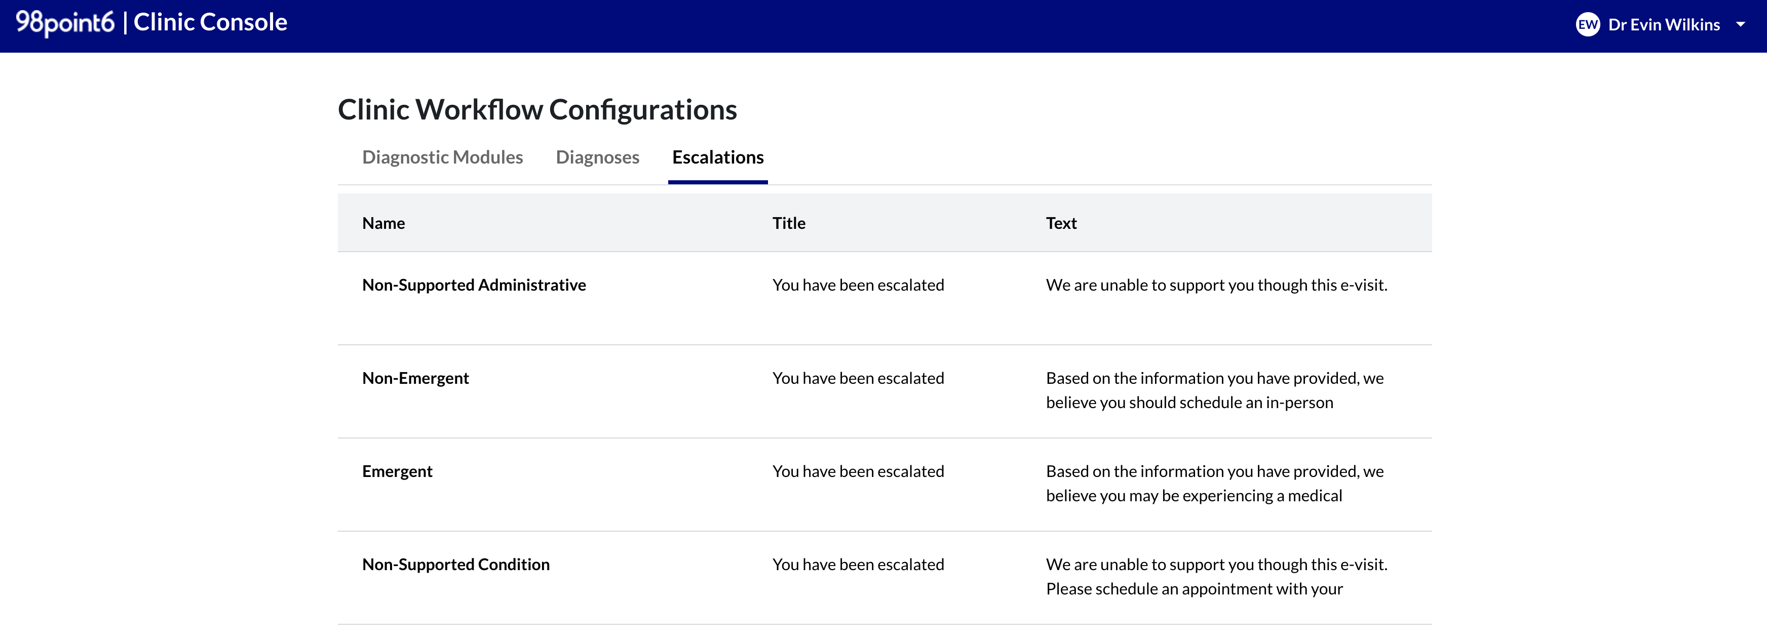Open the Non-Emergent escalation row
Screen dimensions: 1767x639
click(884, 391)
